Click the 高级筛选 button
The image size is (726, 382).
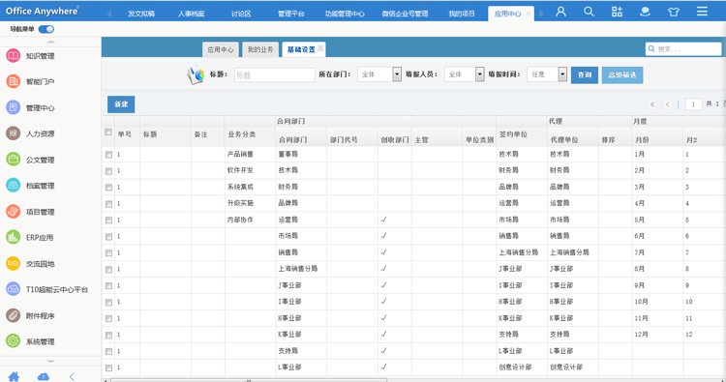pyautogui.click(x=622, y=74)
